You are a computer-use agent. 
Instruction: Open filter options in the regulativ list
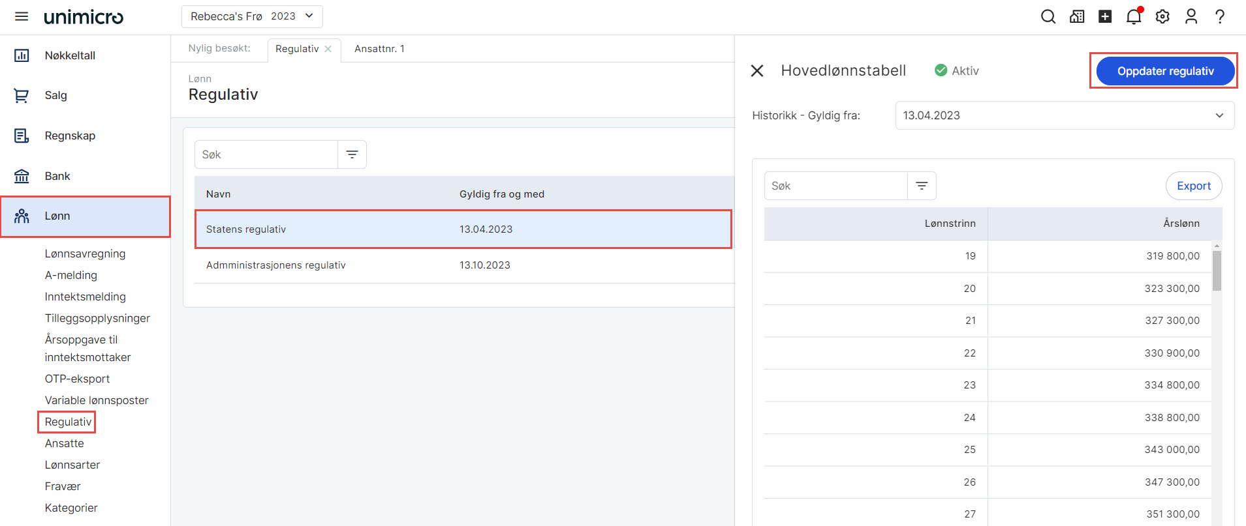click(x=352, y=154)
